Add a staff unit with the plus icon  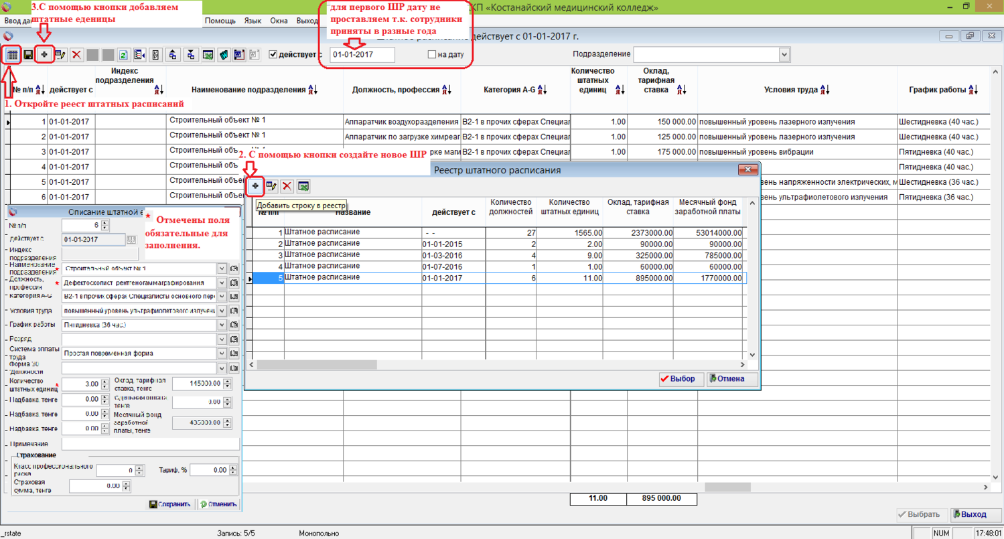click(44, 55)
